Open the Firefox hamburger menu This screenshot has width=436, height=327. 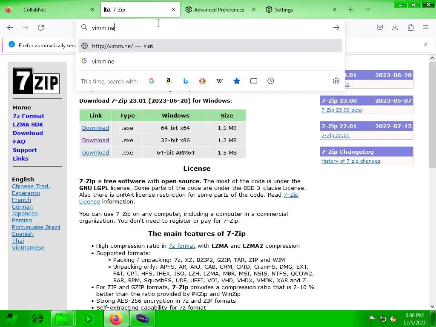pyautogui.click(x=426, y=27)
